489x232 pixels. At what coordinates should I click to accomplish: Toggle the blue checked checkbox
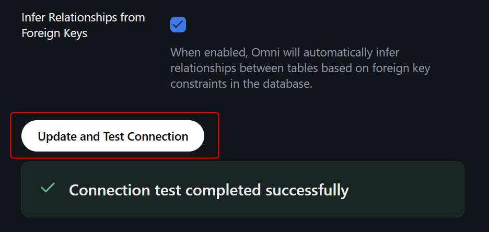pos(178,25)
